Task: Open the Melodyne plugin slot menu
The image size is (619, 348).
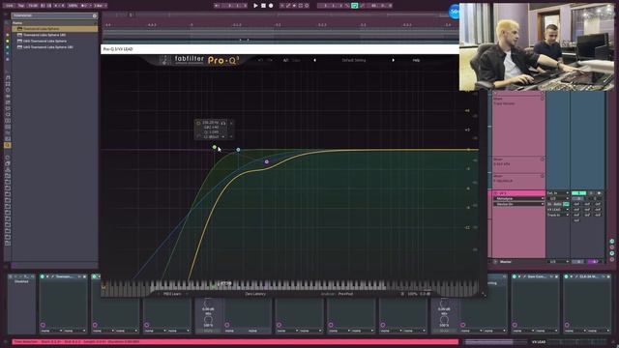Action: (518, 199)
